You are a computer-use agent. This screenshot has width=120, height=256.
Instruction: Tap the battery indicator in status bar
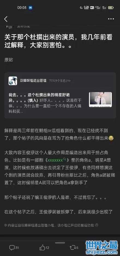click(111, 8)
